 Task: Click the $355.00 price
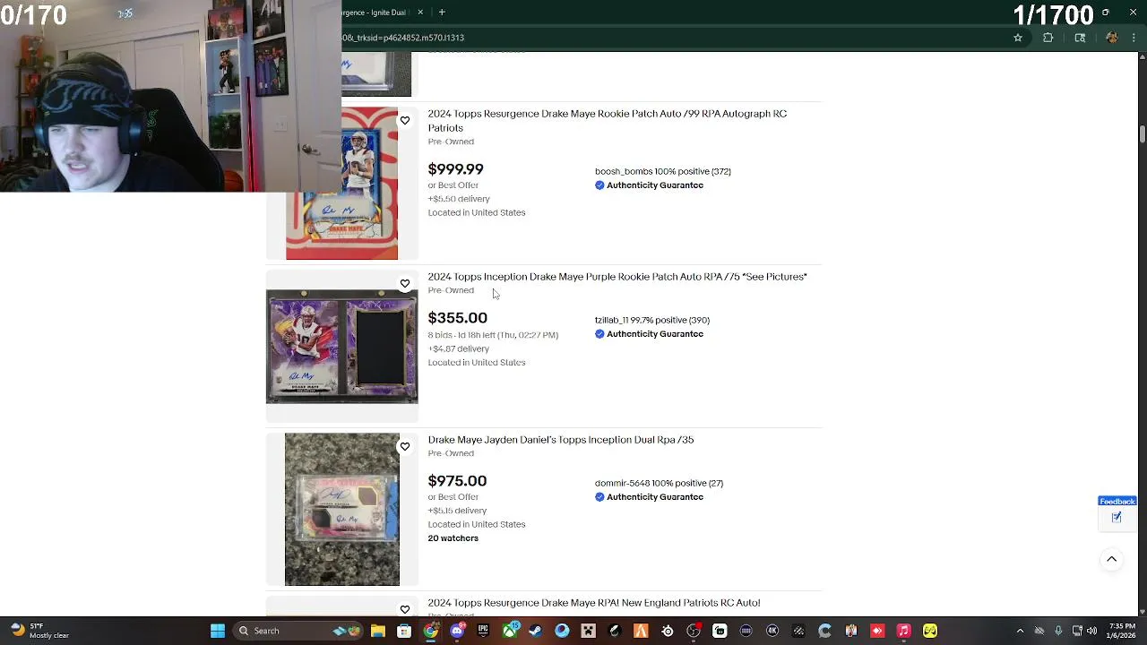point(458,318)
